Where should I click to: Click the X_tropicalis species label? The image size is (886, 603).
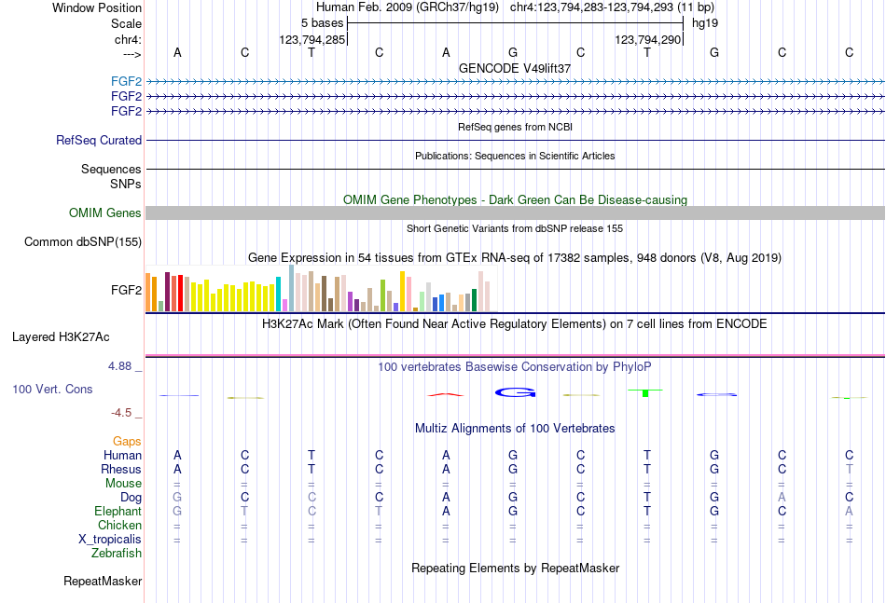pyautogui.click(x=110, y=540)
